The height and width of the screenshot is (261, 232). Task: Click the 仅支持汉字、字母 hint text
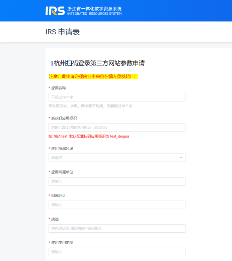point(90,106)
